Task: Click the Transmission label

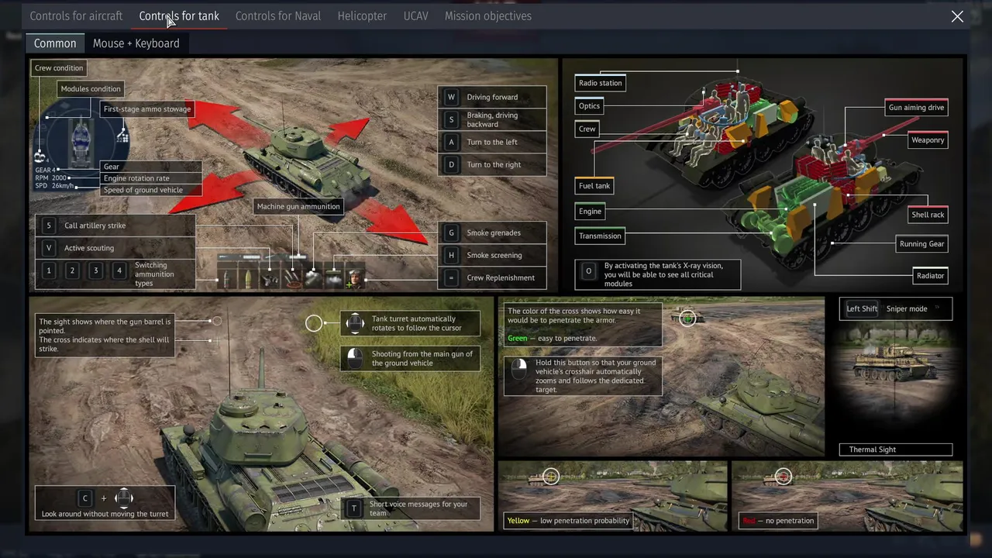Action: (x=600, y=236)
